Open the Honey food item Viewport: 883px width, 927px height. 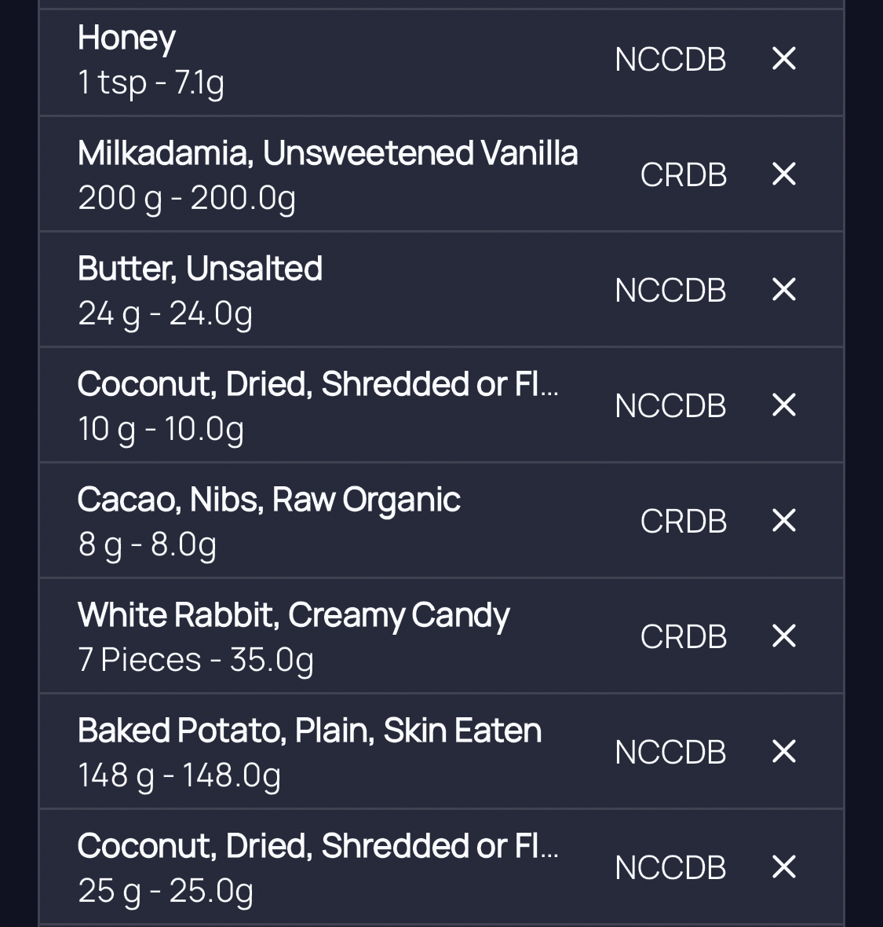tap(441, 62)
